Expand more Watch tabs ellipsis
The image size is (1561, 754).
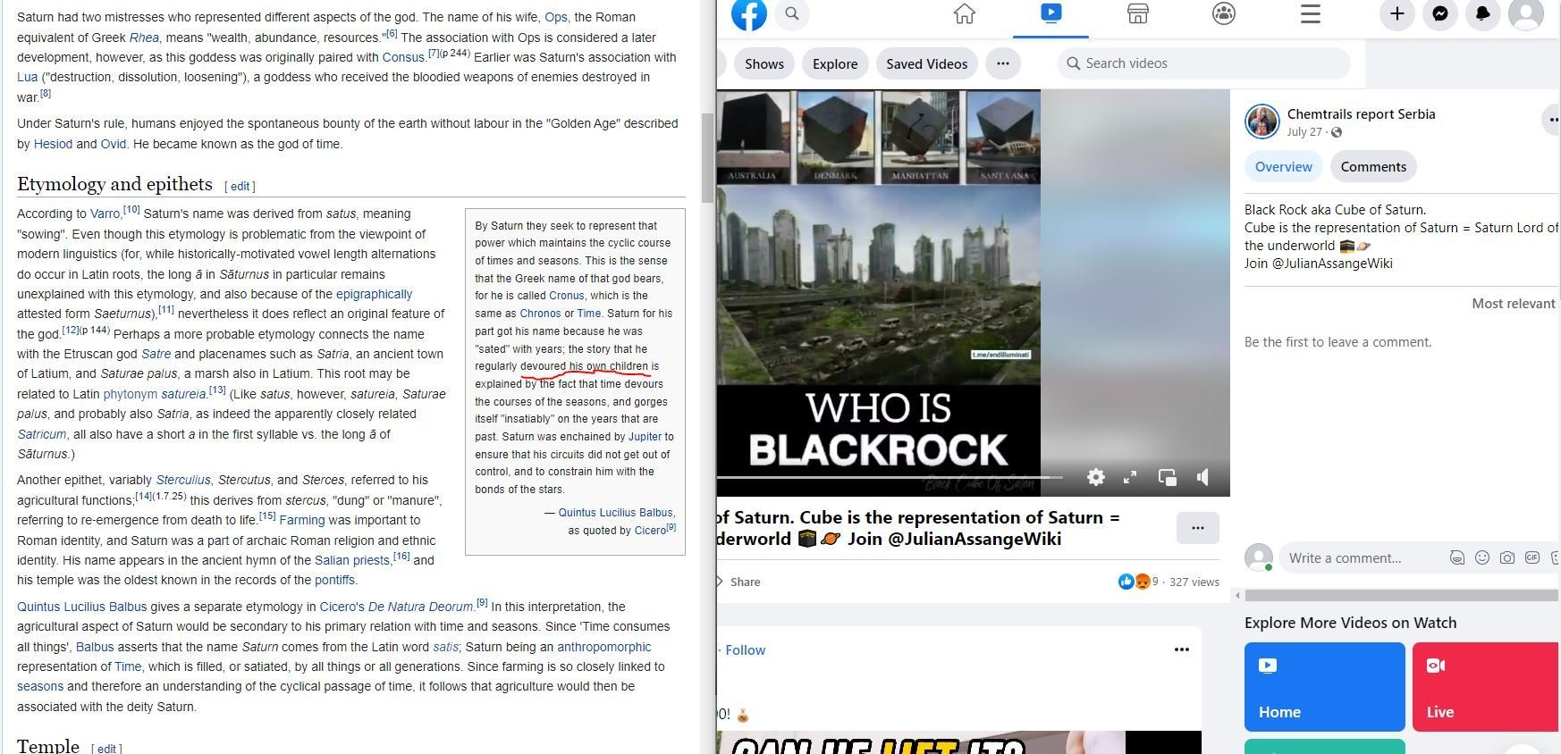1003,63
